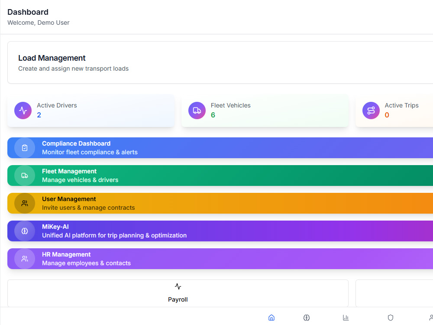Screen dimensions: 433x325
Task: Click the HR Management people icon
Action: pos(25,259)
